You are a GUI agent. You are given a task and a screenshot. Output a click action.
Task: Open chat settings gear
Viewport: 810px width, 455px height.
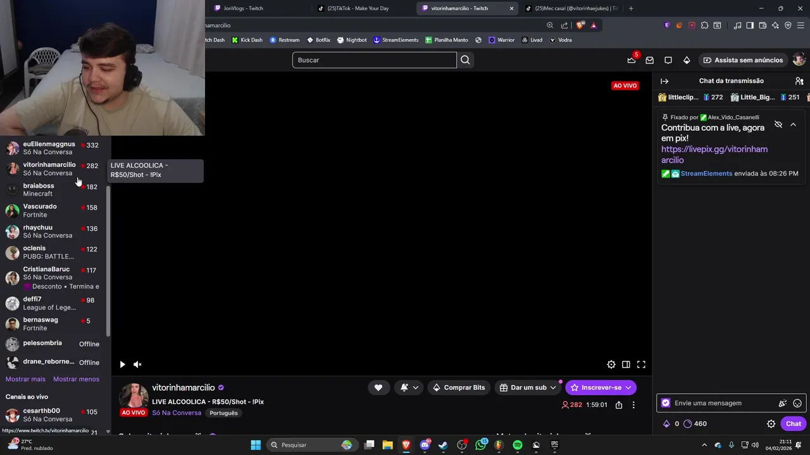771,424
